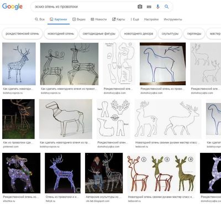Open the single wire deer on pale blue thumbnail
Screen dimensions: 221x205
[x=19, y=64]
